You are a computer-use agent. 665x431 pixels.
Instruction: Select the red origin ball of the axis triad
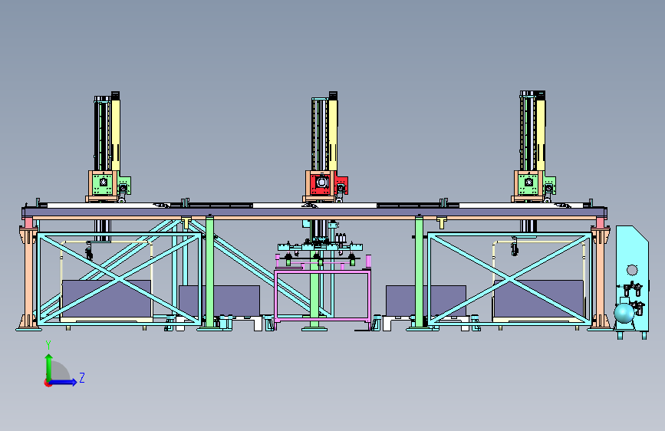[48, 383]
